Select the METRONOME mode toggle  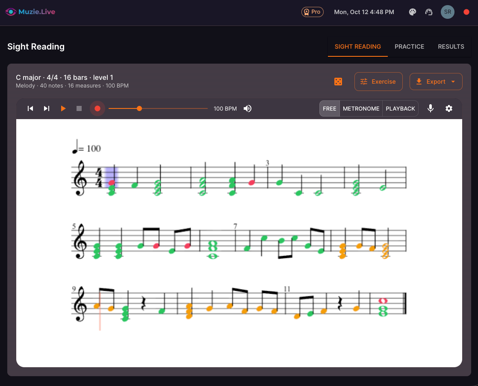pos(361,109)
